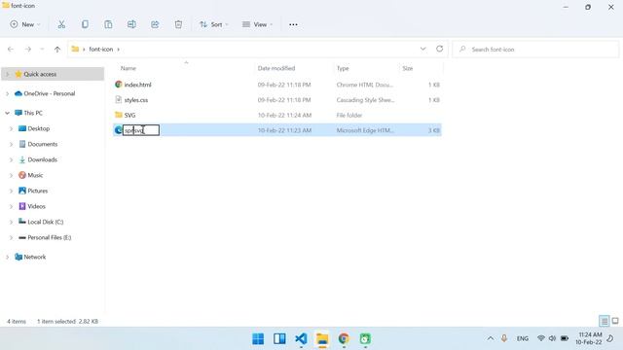Select the index.html file

tap(137, 85)
